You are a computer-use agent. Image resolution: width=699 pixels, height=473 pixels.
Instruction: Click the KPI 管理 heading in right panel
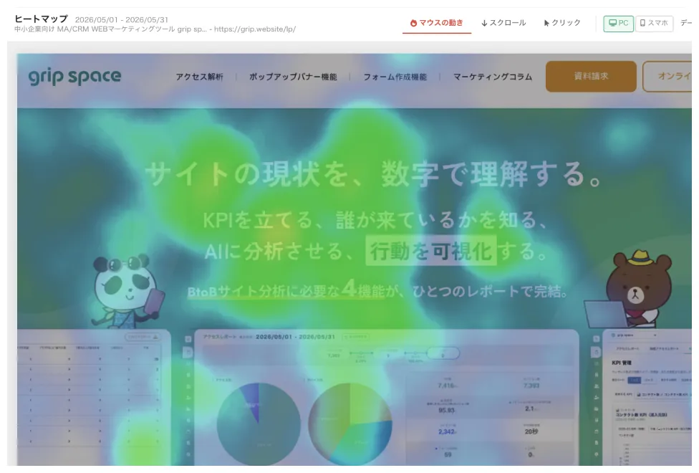(x=622, y=363)
